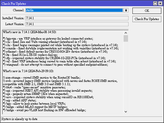Close the Check For Updates window
Viewport: 164px width, 123px height.
160,4
